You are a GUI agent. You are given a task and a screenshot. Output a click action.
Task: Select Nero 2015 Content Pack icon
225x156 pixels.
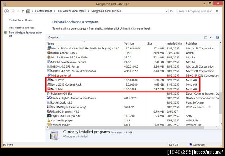[x=49, y=84]
